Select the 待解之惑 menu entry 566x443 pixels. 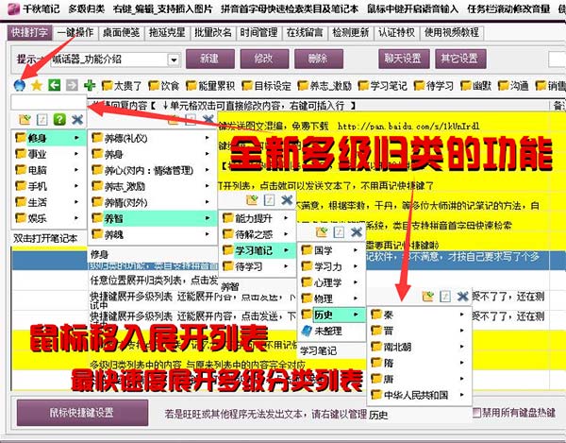pos(257,234)
